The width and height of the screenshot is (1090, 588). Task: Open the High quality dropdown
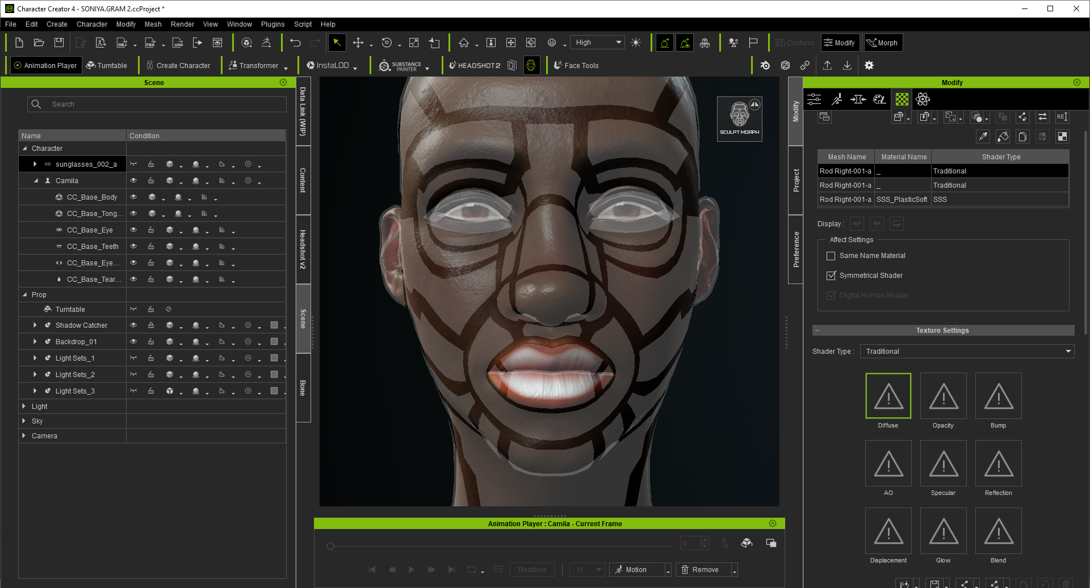(x=597, y=43)
